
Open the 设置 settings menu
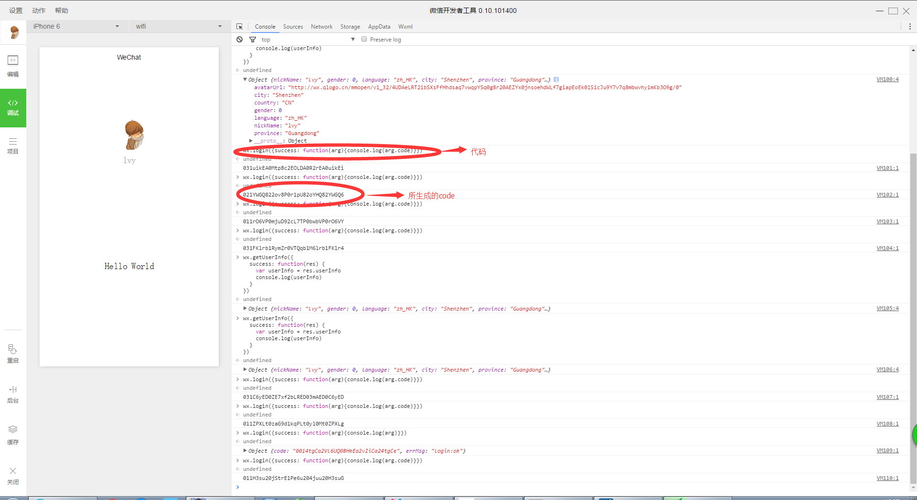click(x=16, y=10)
